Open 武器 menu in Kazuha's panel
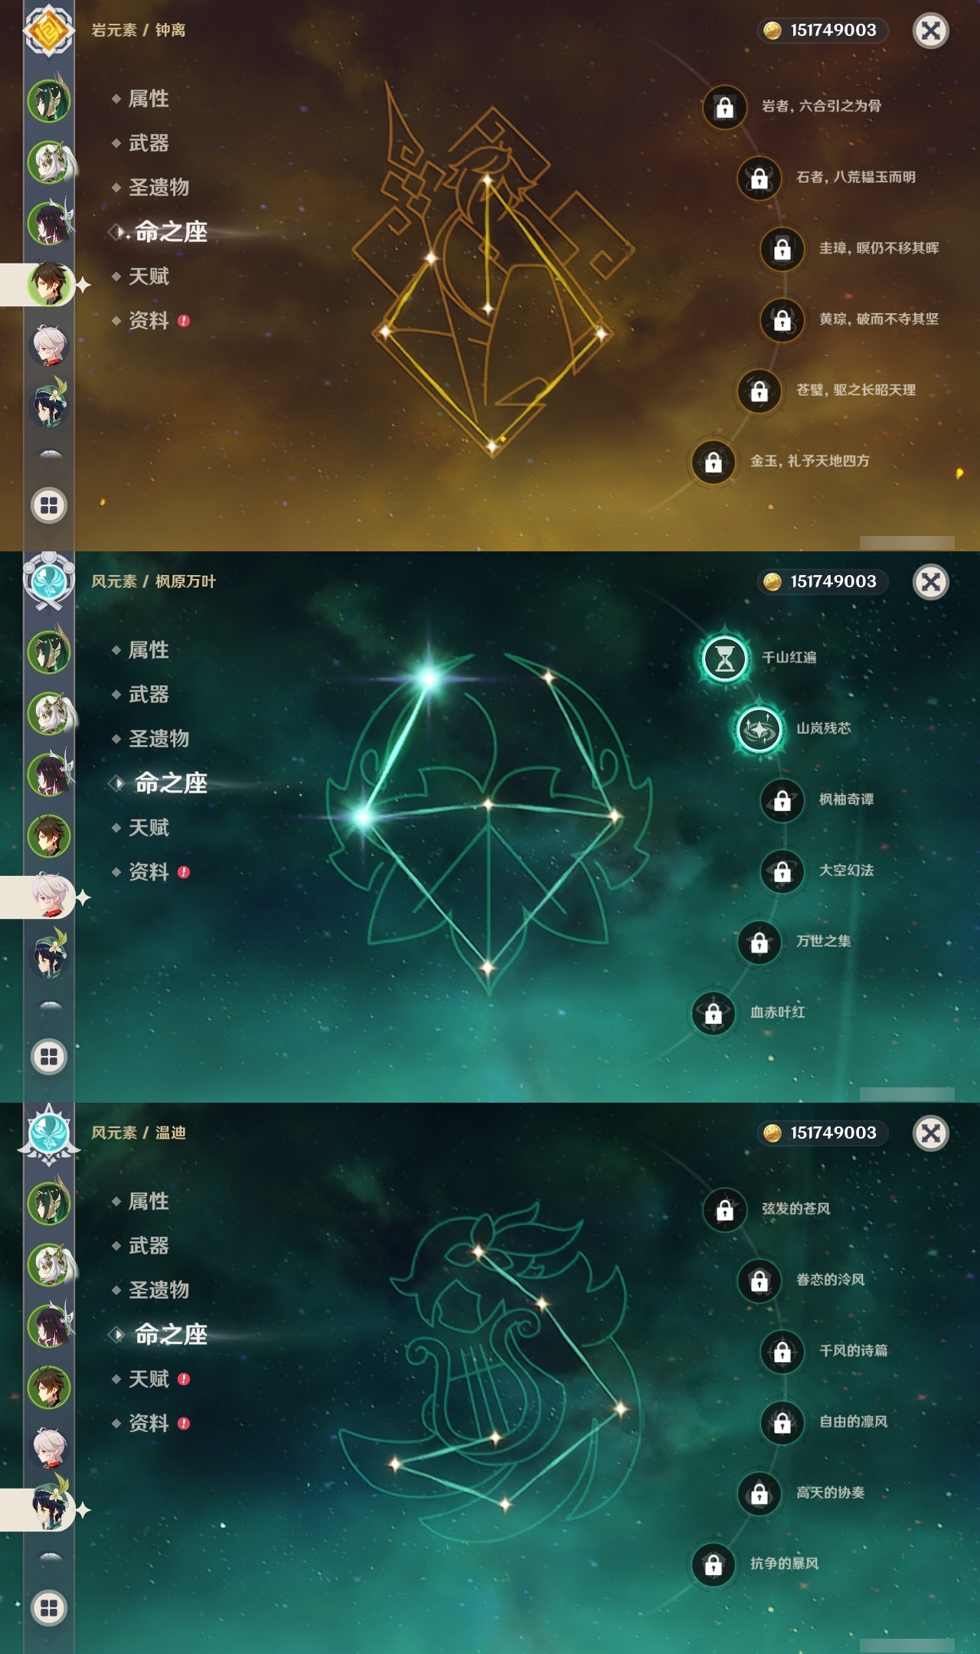Viewport: 980px width, 1654px height. [x=149, y=695]
